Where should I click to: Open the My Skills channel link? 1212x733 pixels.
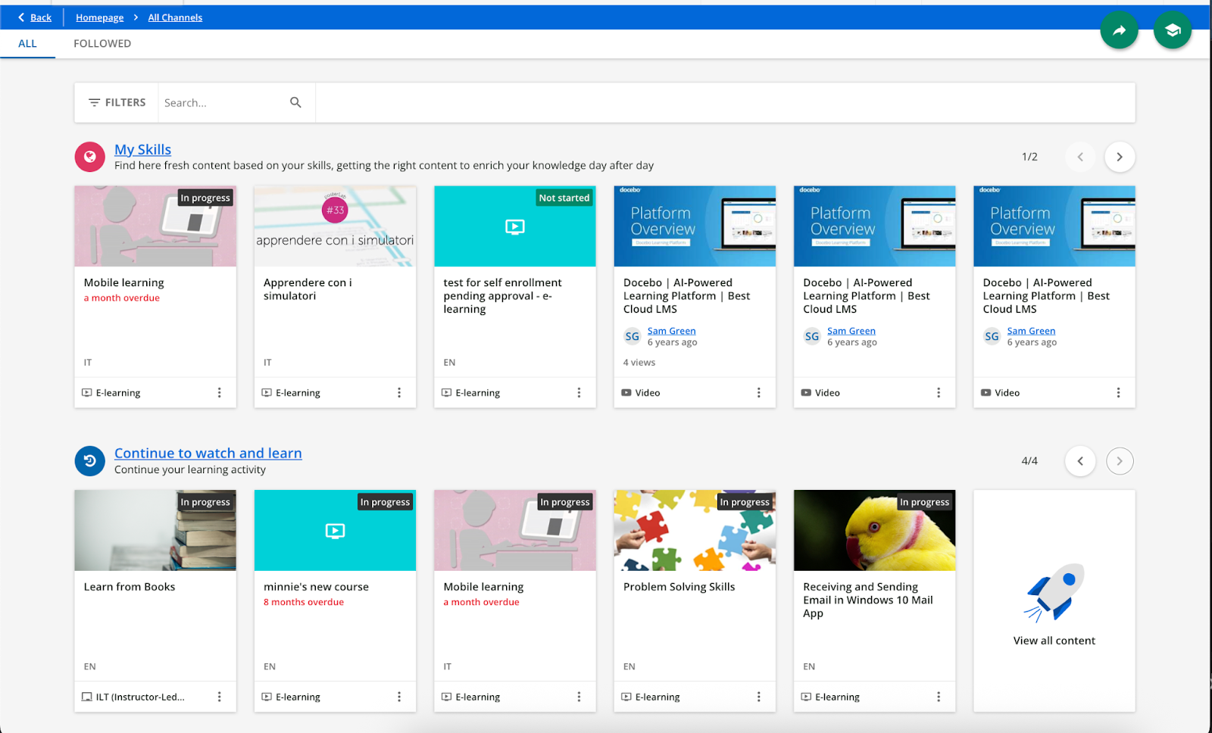coord(142,149)
